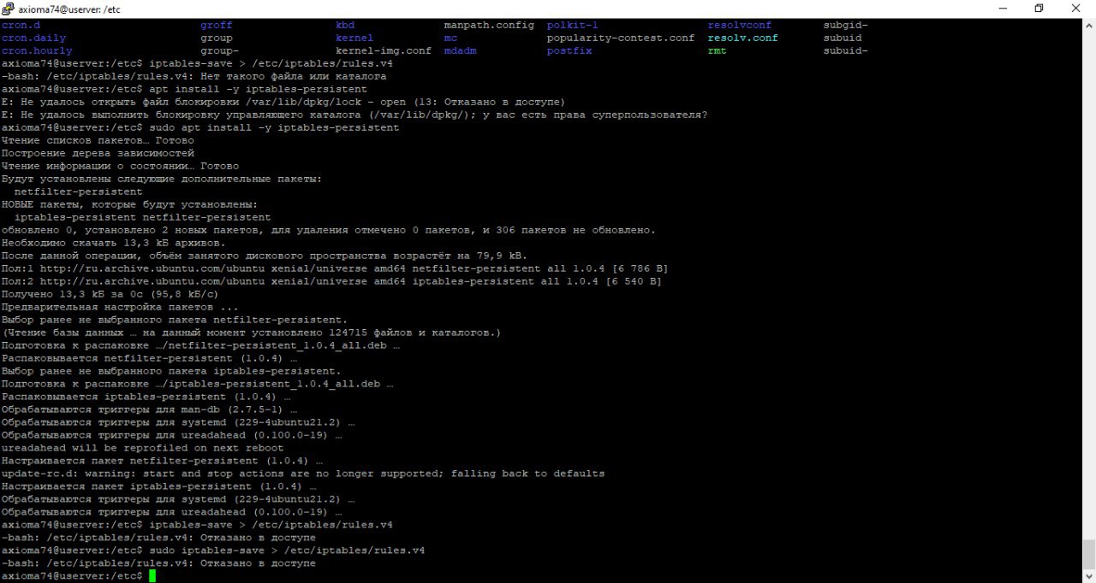Click the Пол:2 archive URL line
This screenshot has width=1096, height=583.
(x=331, y=281)
